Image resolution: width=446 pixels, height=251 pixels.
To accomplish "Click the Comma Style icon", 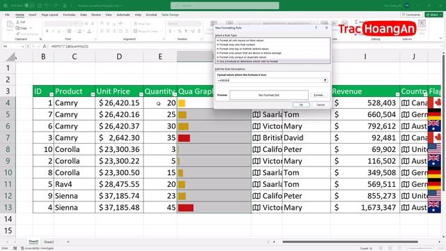I will pos(186,31).
